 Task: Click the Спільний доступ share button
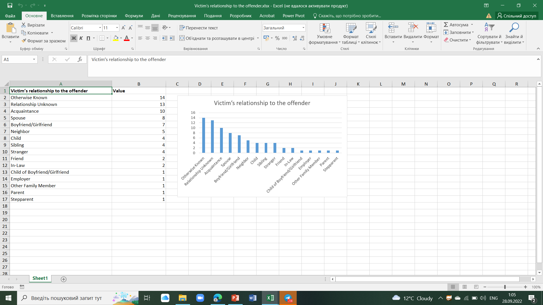(517, 16)
